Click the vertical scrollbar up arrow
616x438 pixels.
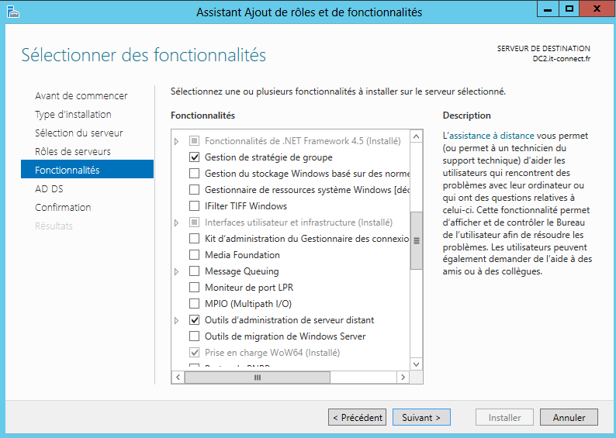click(416, 137)
